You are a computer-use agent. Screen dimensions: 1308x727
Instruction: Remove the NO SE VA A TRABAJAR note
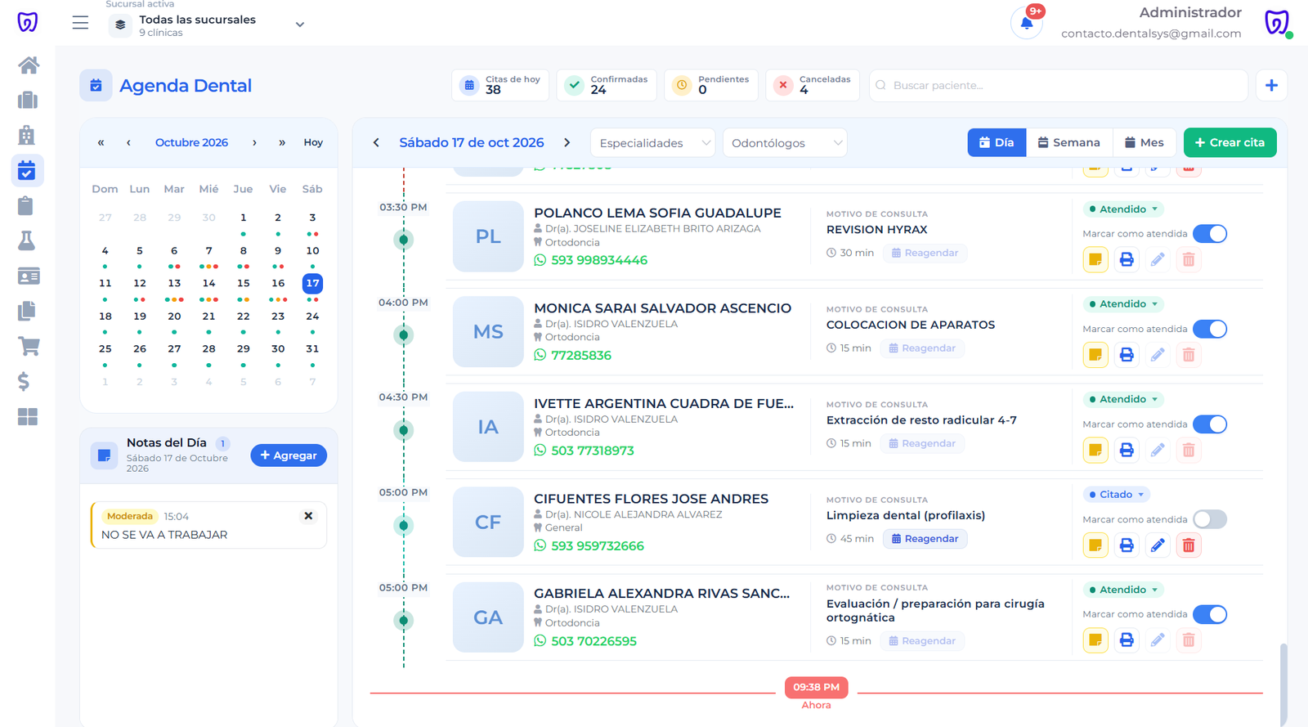[308, 516]
